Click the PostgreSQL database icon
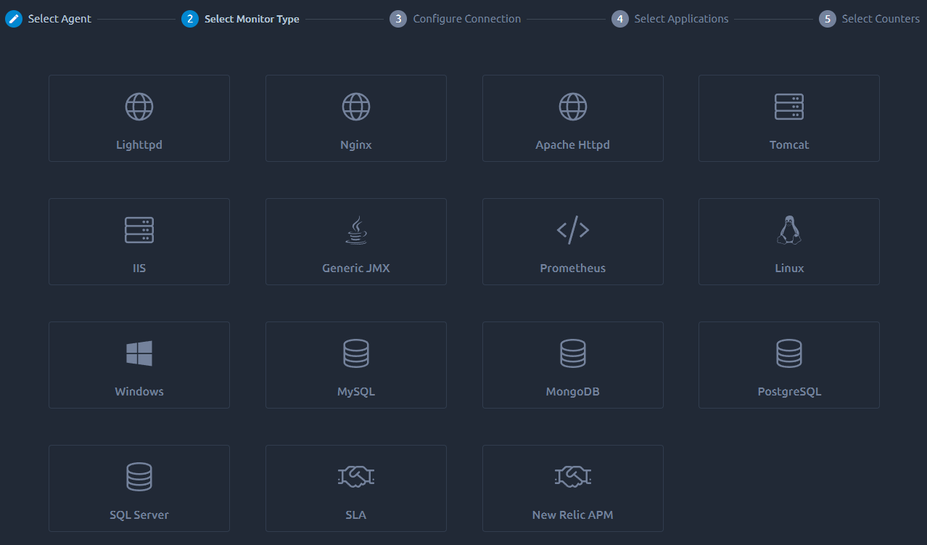This screenshot has height=545, width=927. [789, 353]
